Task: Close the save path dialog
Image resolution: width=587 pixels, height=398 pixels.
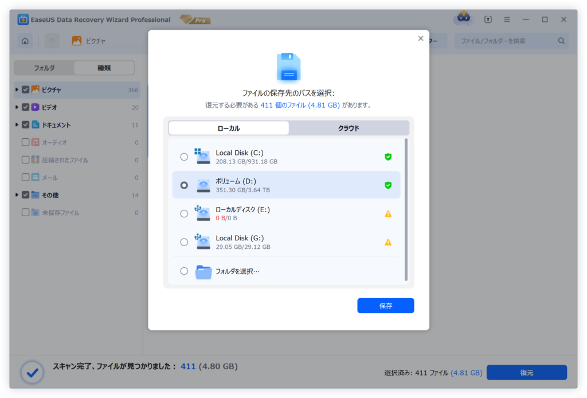Action: (421, 38)
